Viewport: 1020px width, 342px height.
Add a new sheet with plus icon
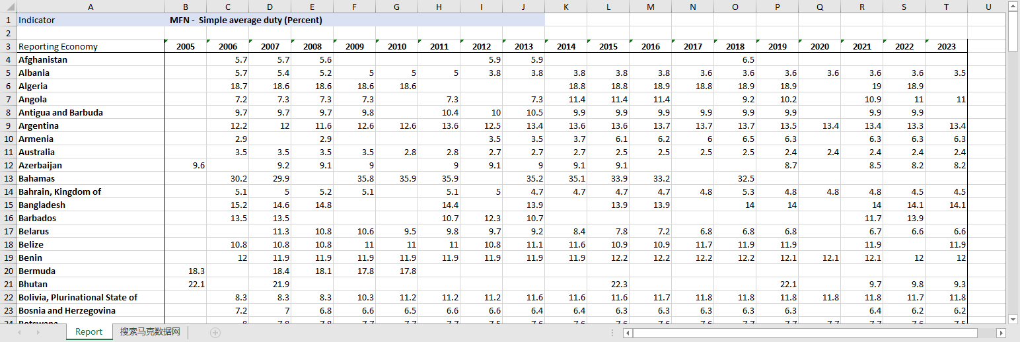215,332
